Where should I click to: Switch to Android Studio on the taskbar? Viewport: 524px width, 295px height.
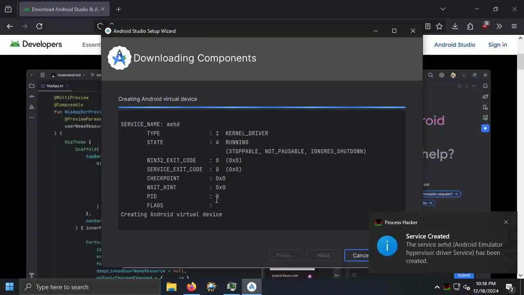(x=251, y=287)
